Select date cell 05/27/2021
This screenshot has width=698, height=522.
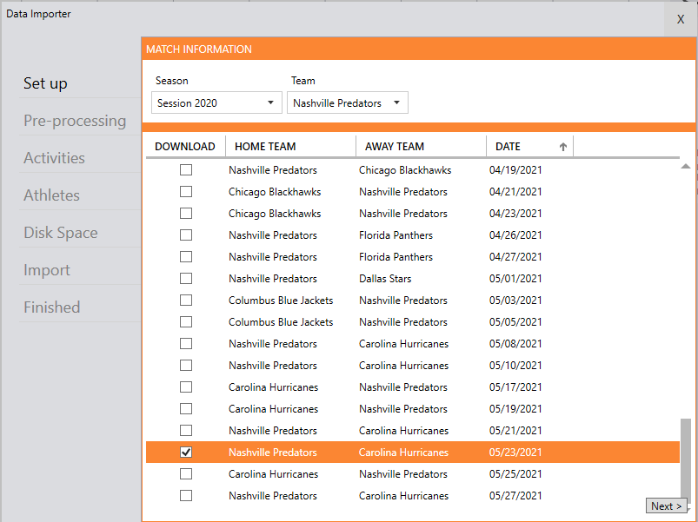point(515,495)
